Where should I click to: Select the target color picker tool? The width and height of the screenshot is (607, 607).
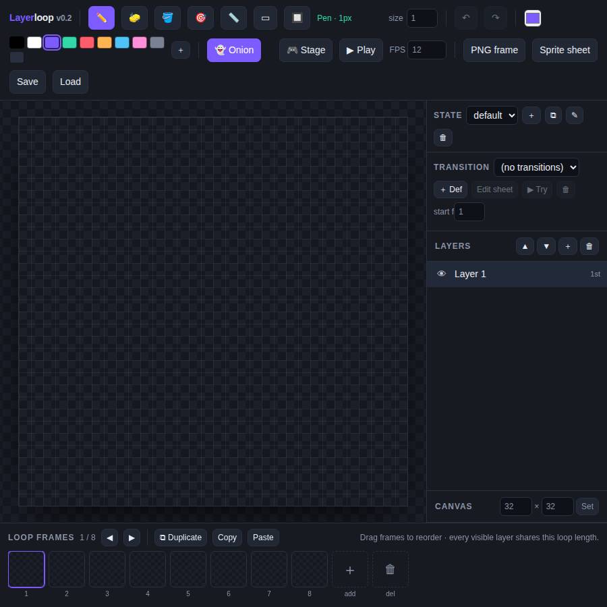point(200,18)
